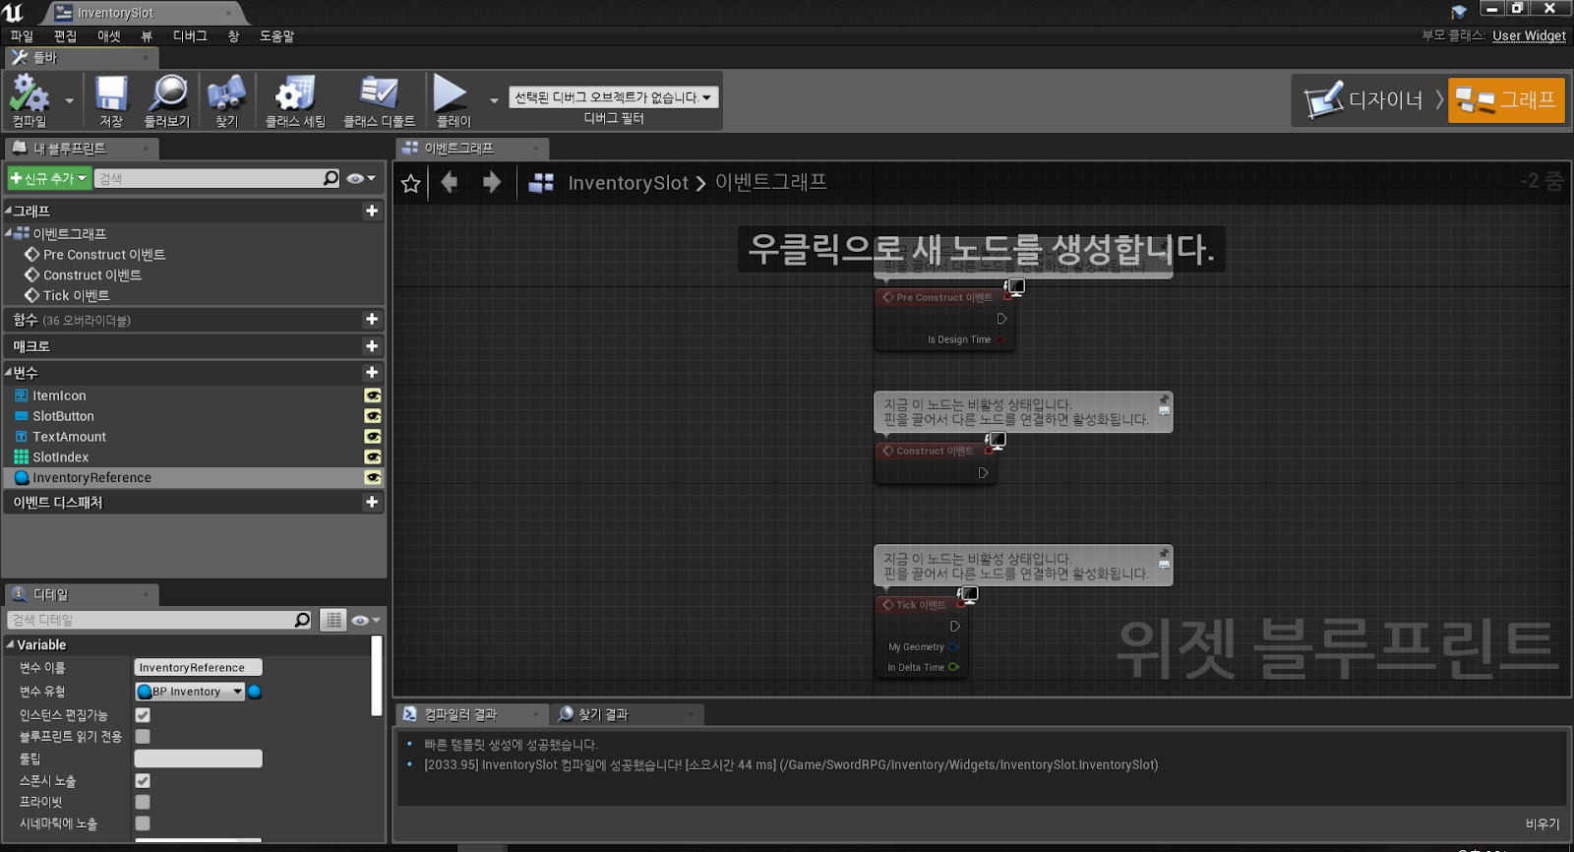Switch to 찾기 결과 tab

pos(603,714)
